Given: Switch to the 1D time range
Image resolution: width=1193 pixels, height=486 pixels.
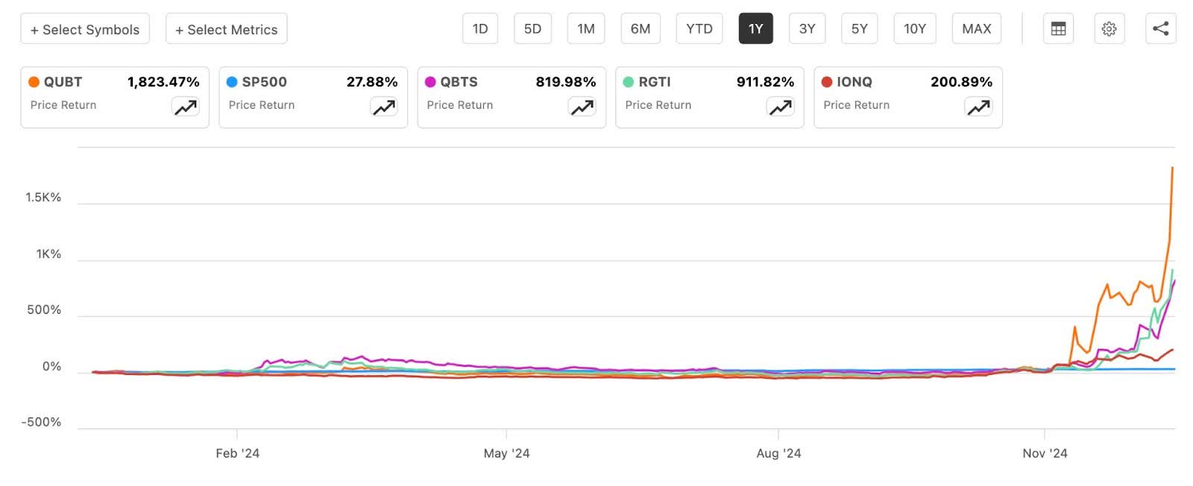Looking at the screenshot, I should click(480, 29).
